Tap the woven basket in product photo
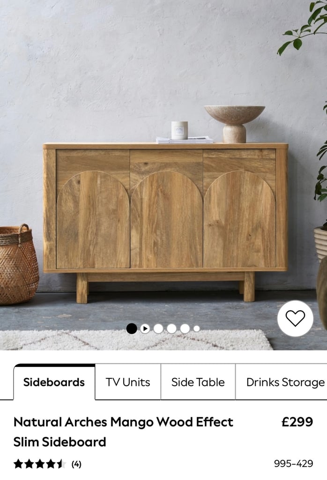This screenshot has width=327, height=480. pyautogui.click(x=18, y=264)
